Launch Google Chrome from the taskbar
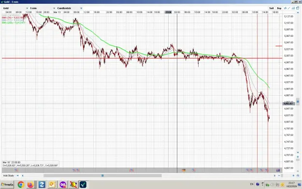This screenshot has height=189, width=302. point(21,185)
